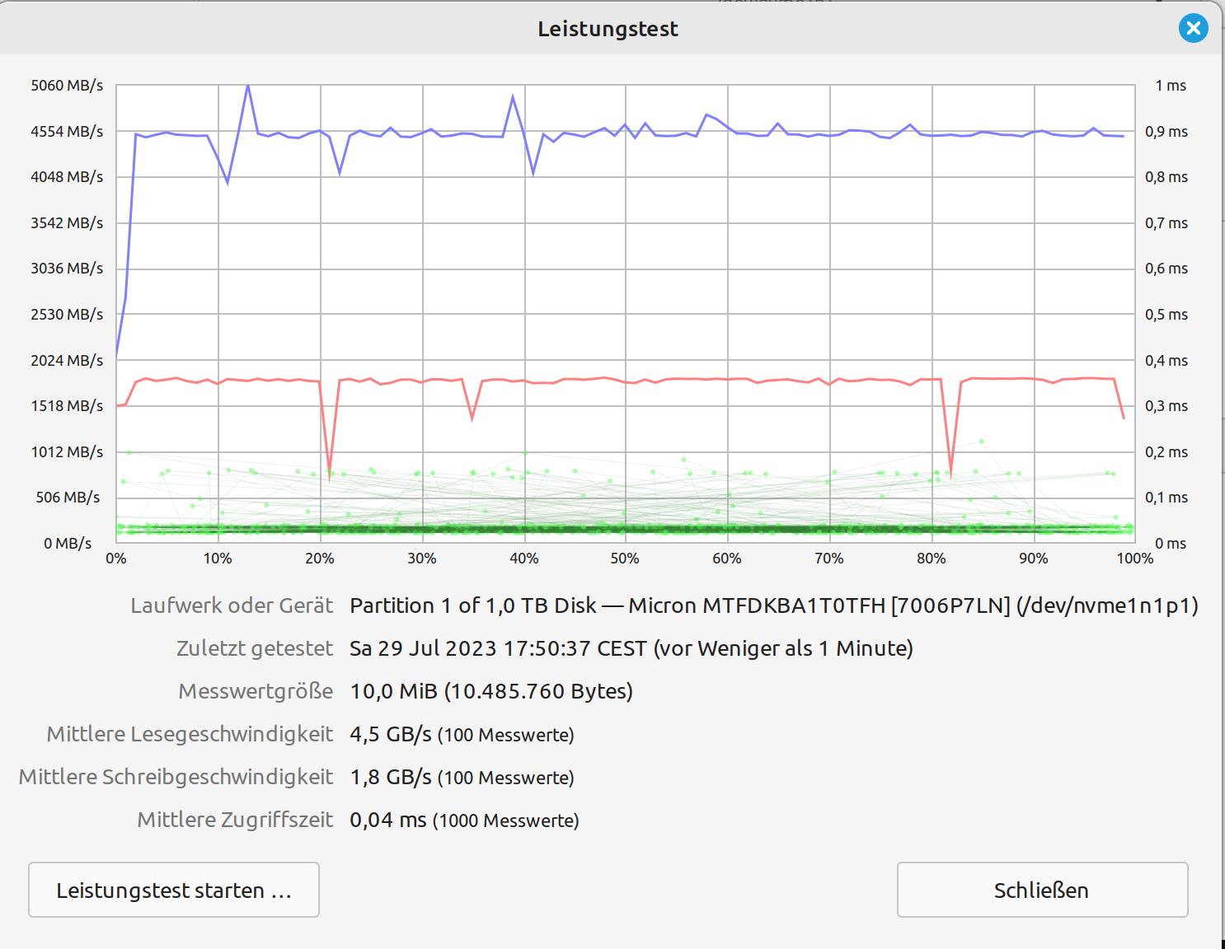1225x949 pixels.
Task: Click the average write speed "1,8 GB/s"
Action: tap(390, 777)
